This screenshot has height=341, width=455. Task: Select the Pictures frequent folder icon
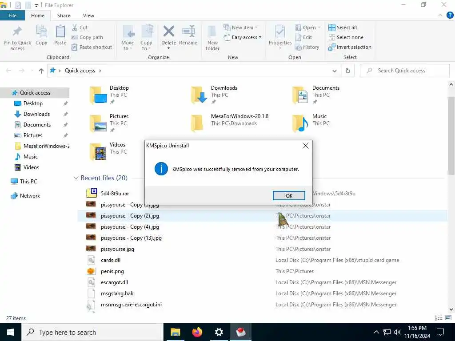point(98,123)
